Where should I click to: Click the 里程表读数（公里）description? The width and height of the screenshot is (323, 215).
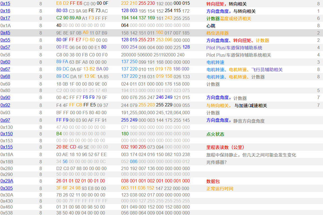(225, 147)
